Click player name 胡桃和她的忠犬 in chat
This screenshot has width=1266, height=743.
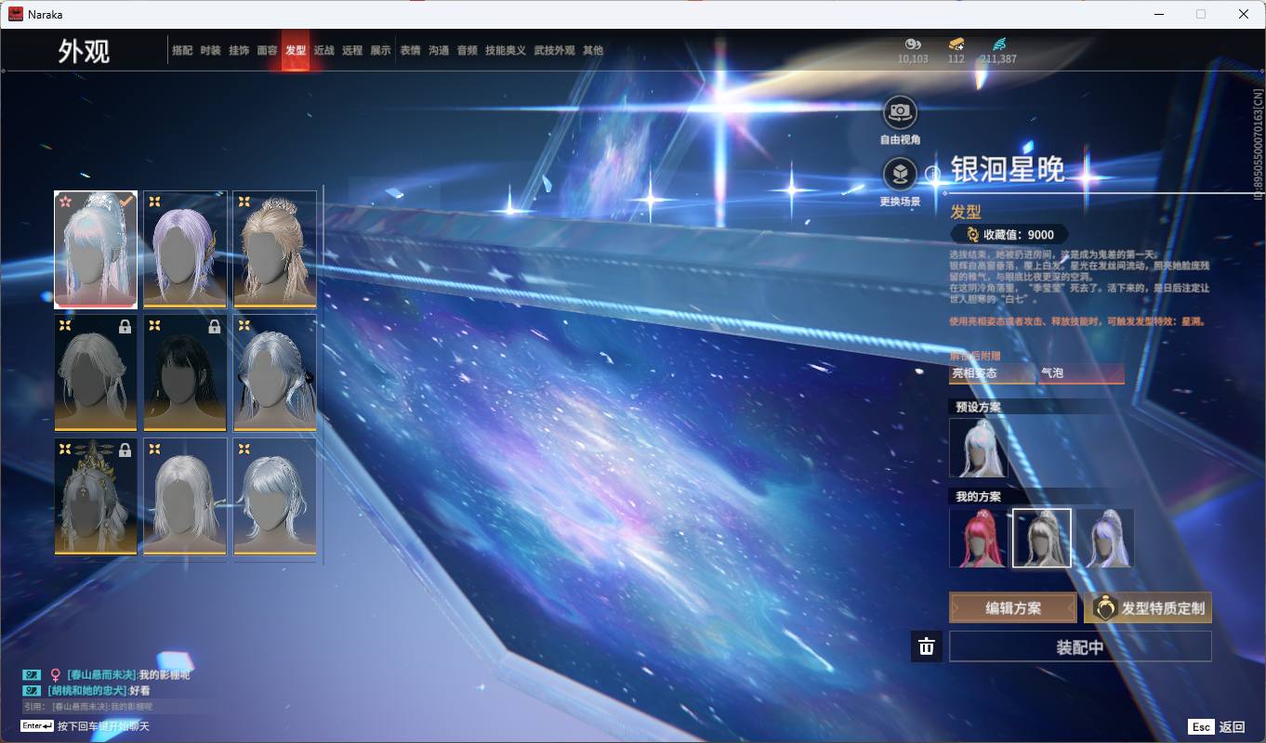86,690
